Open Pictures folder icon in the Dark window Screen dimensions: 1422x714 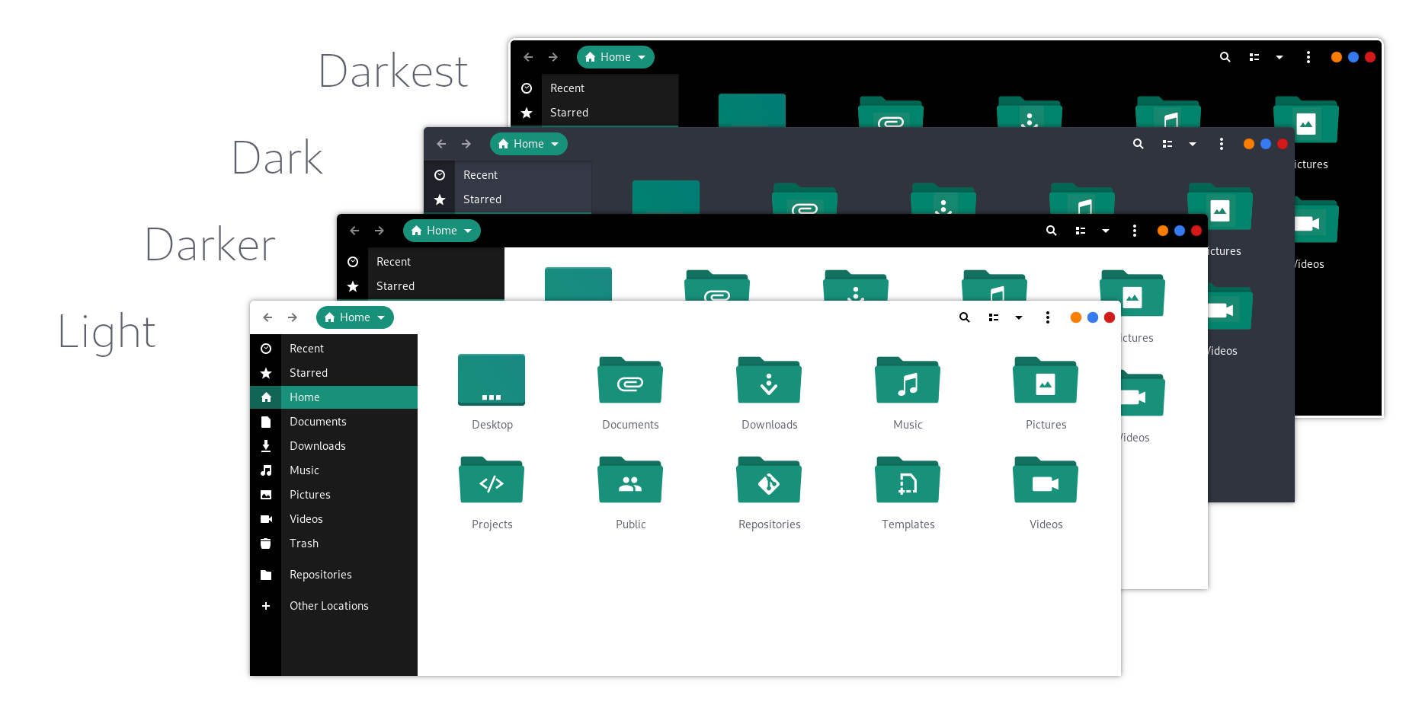pos(1220,206)
